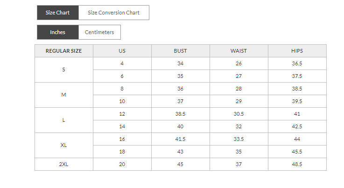Click the BUST column header
The width and height of the screenshot is (344, 188).
(181, 51)
